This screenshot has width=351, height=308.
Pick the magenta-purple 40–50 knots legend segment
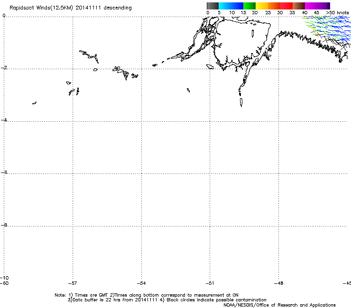(317, 6)
